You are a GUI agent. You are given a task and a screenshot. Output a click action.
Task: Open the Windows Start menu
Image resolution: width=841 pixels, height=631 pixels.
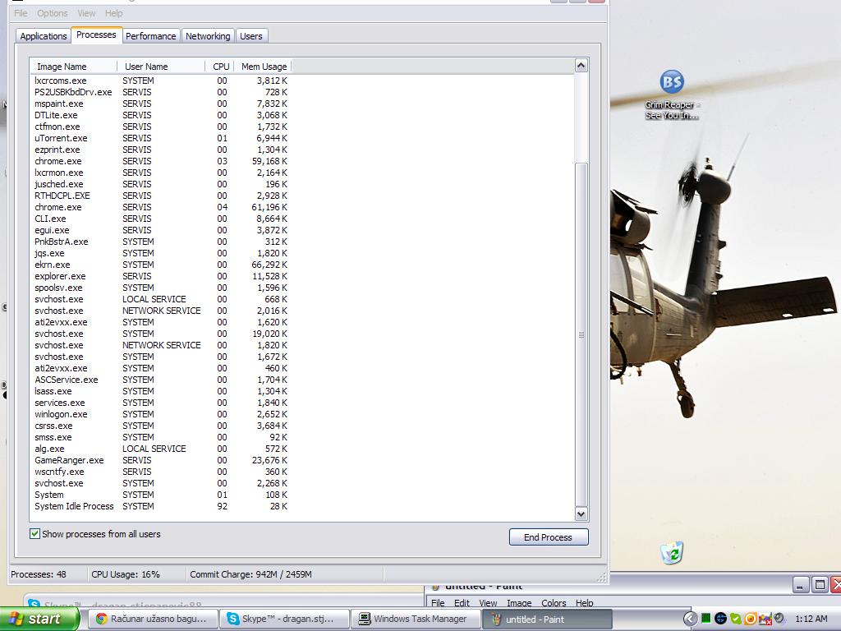click(x=40, y=619)
